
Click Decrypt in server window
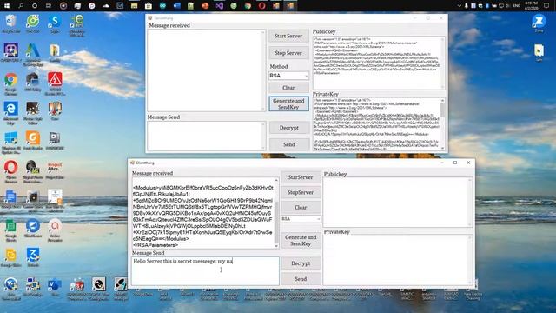coord(289,128)
